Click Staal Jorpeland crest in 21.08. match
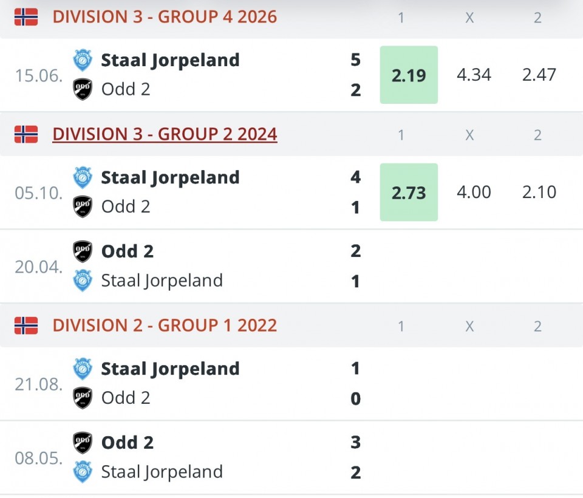Screen dimensions: 583x498 coord(83,369)
